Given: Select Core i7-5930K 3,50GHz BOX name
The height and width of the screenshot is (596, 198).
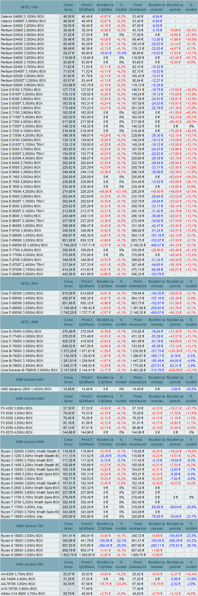Looking at the screenshot, I should (22, 293).
